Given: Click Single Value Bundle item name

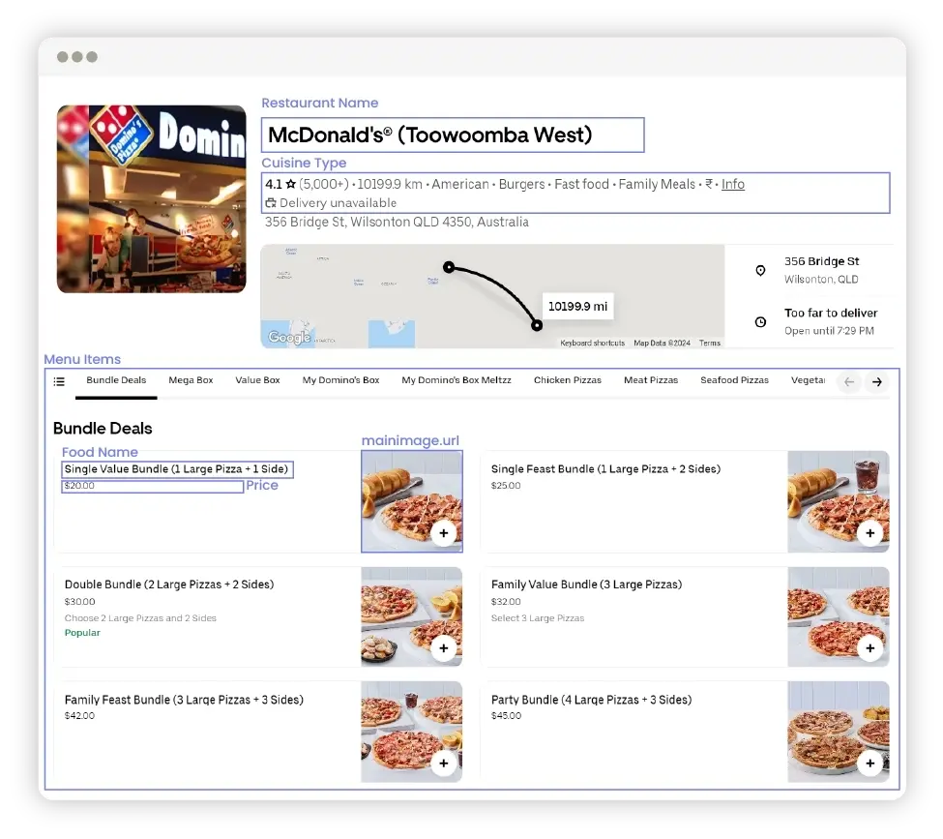Looking at the screenshot, I should point(176,468).
